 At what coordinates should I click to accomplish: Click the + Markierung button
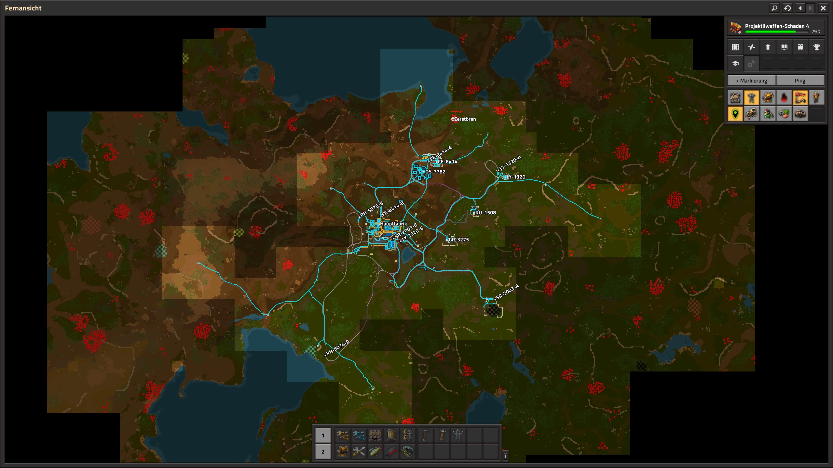click(x=752, y=81)
